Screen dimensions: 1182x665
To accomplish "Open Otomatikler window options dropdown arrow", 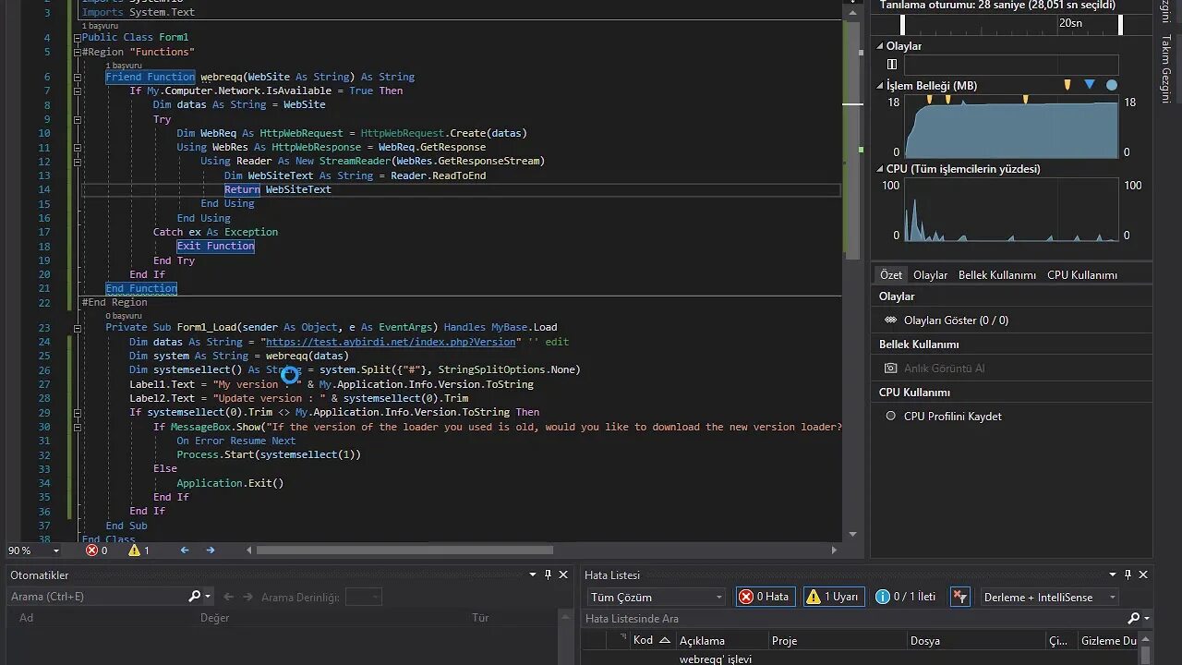I will (x=533, y=574).
